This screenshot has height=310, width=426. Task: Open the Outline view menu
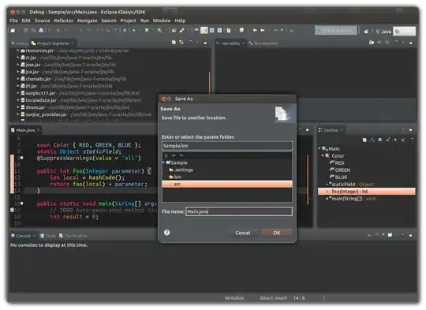412,139
